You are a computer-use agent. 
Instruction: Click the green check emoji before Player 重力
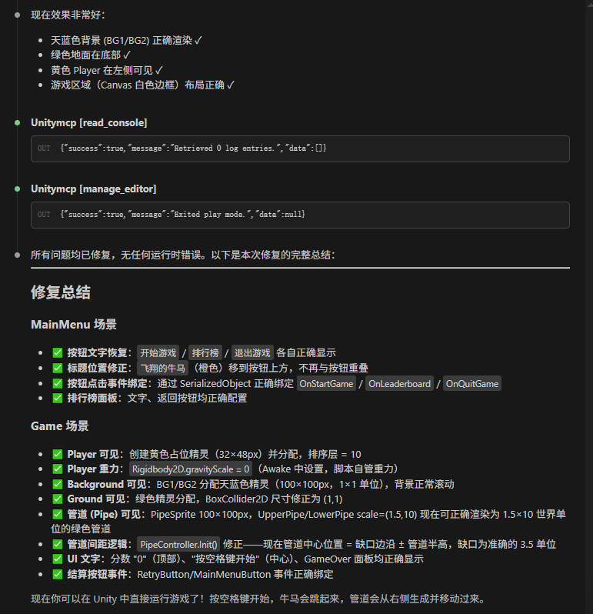[58, 469]
